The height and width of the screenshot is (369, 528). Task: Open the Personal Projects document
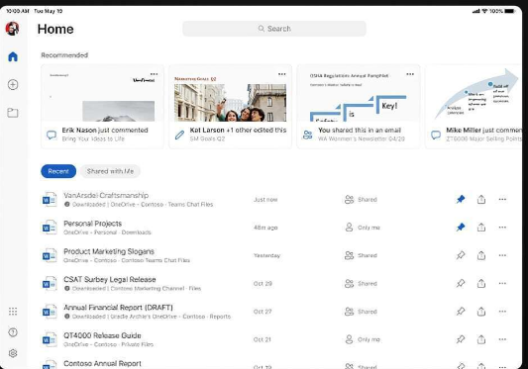click(92, 224)
